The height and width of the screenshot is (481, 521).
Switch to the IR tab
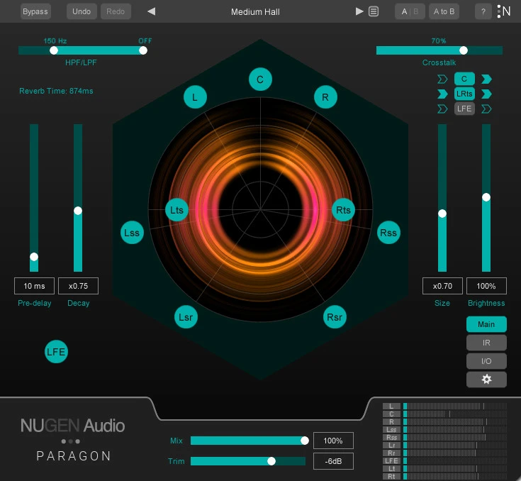tap(486, 343)
